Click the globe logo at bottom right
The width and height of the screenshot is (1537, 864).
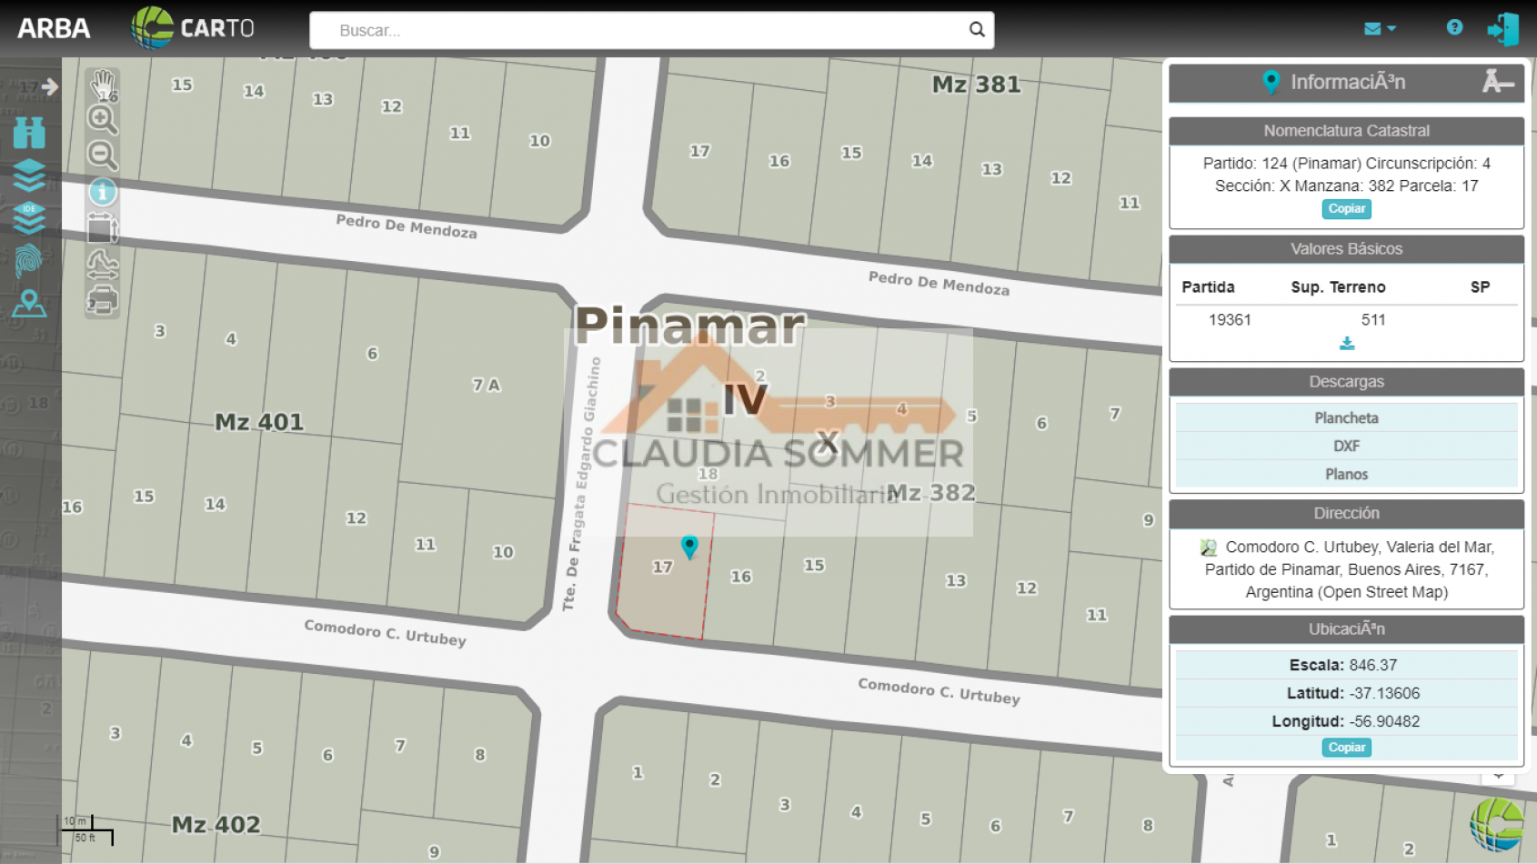pos(1497,824)
